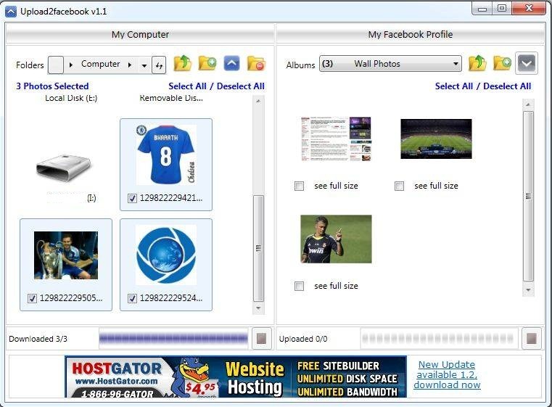The width and height of the screenshot is (552, 407).
Task: Click the empty box at start of folder path
Action: (x=56, y=65)
